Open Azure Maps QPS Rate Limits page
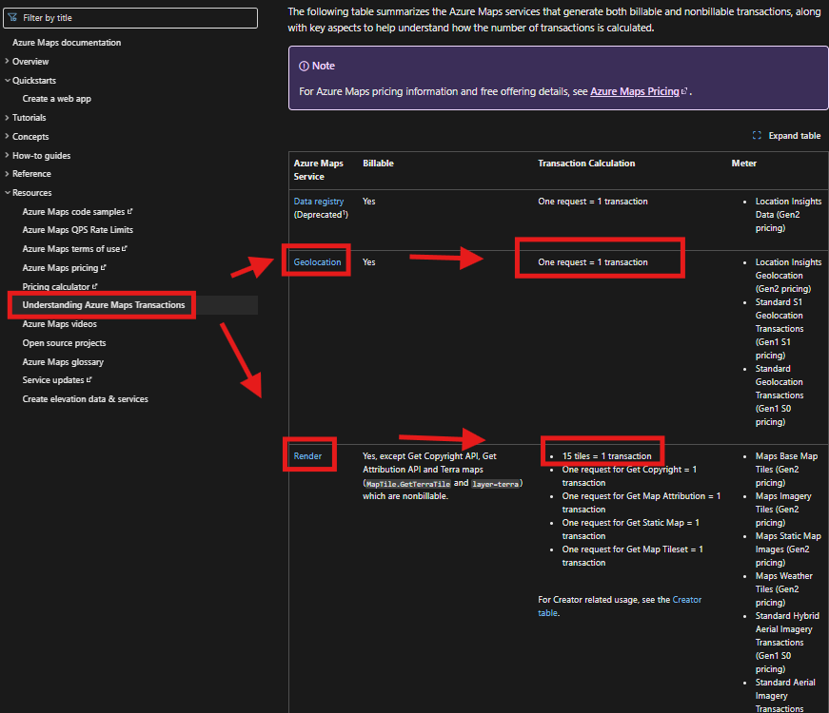Image resolution: width=829 pixels, height=713 pixels. click(x=78, y=230)
